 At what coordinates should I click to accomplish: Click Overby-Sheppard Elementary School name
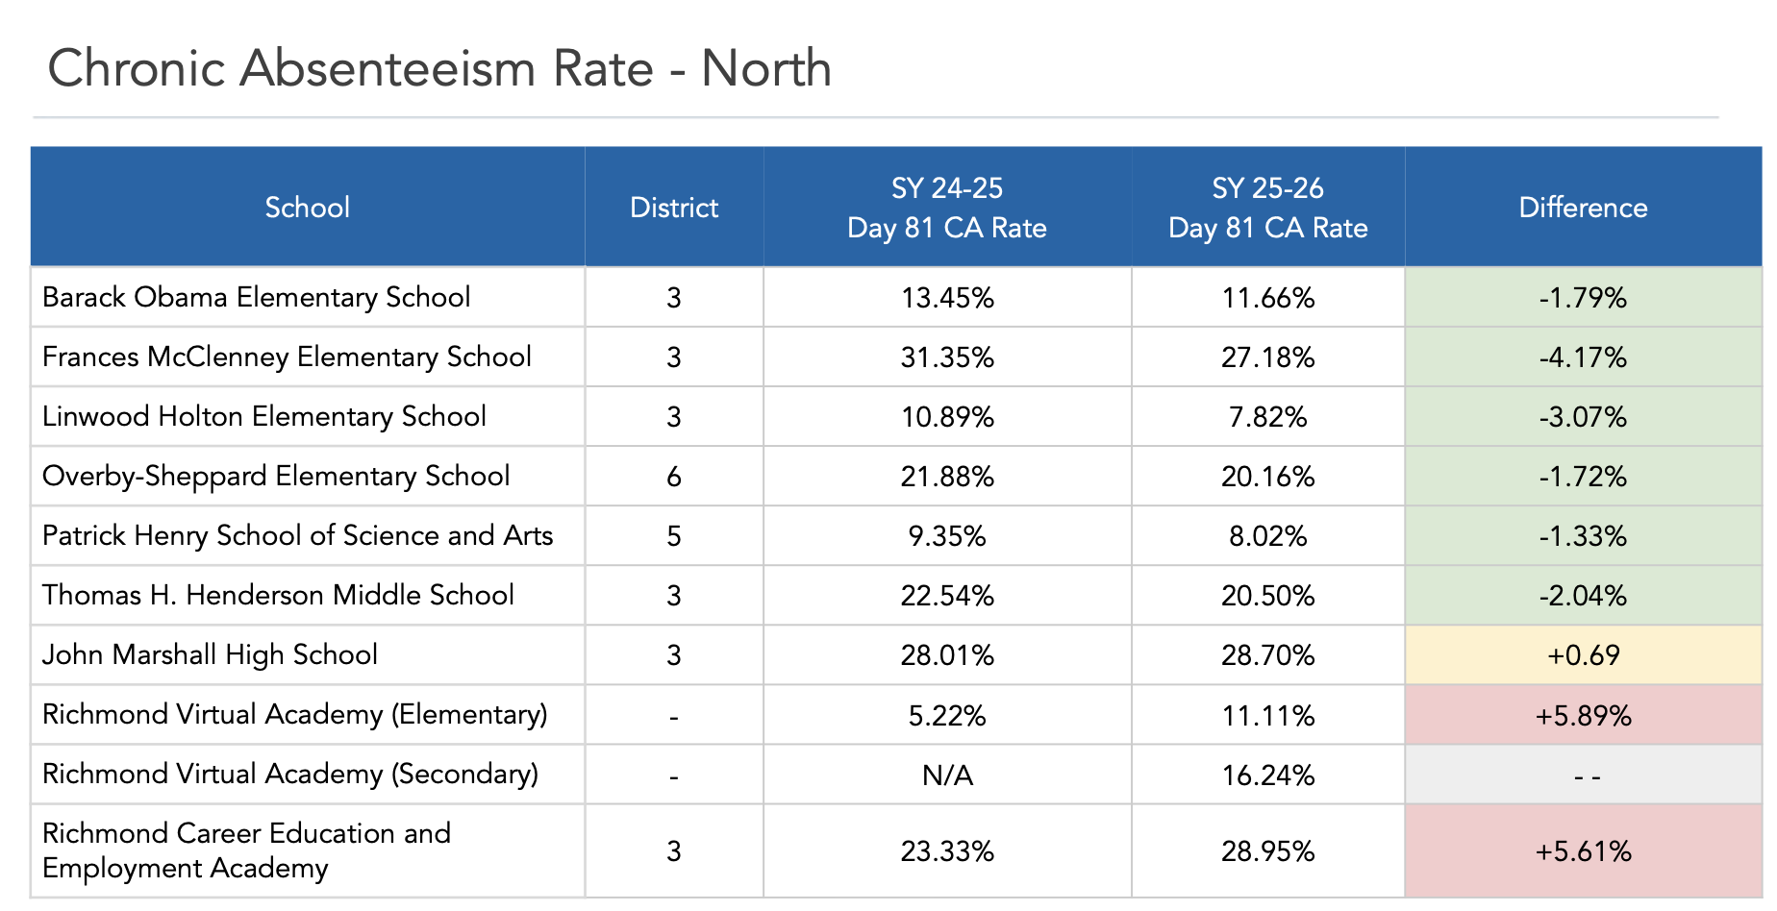[x=276, y=476]
